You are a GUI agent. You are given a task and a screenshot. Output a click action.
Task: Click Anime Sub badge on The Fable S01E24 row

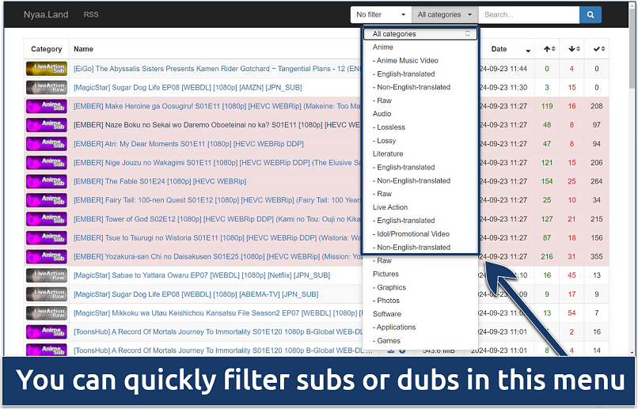(47, 181)
